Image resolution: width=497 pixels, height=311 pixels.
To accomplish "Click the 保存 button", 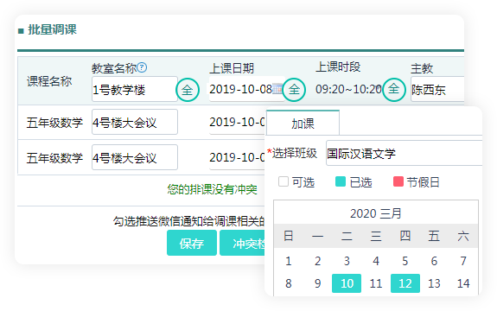I will click(x=192, y=243).
